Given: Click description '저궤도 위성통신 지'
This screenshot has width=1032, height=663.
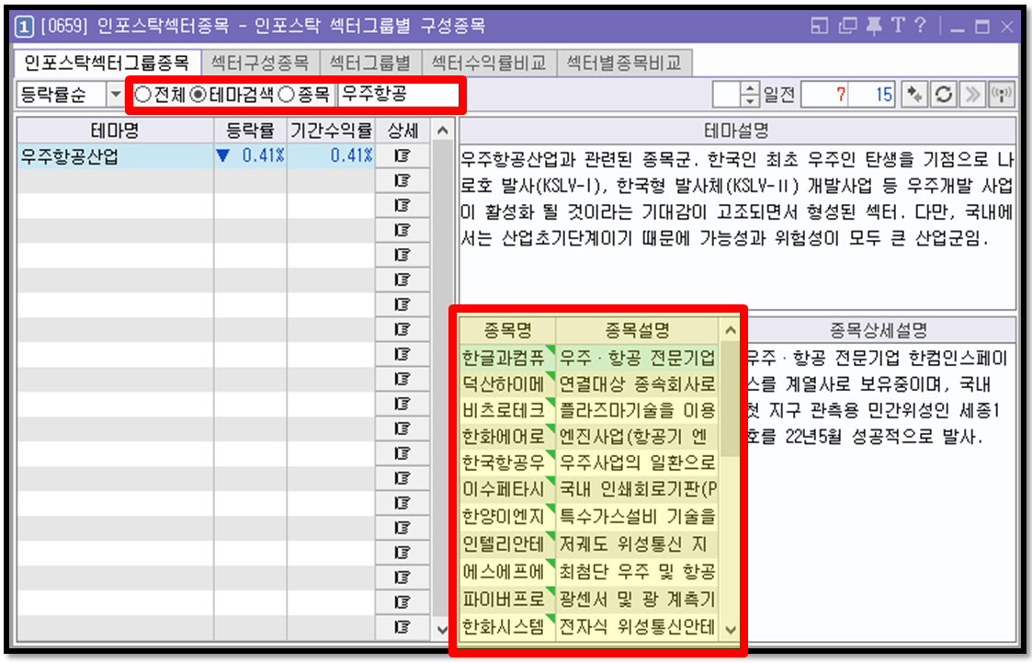Looking at the screenshot, I should pyautogui.click(x=637, y=543).
